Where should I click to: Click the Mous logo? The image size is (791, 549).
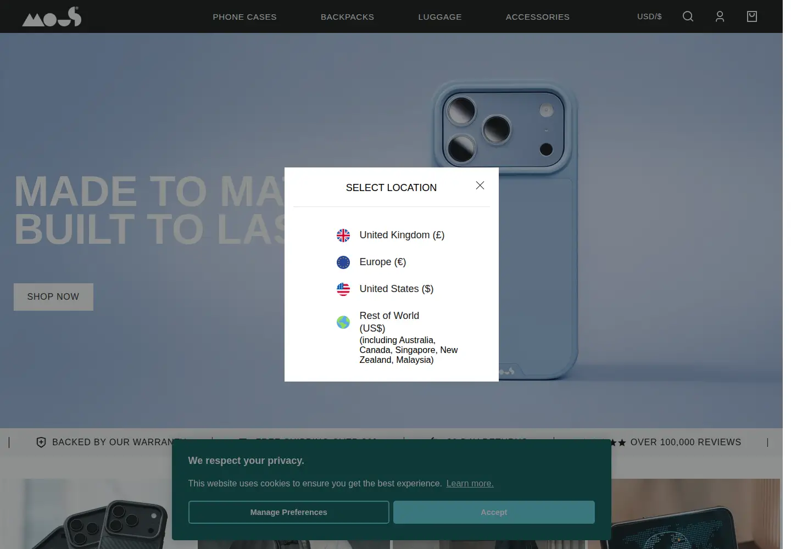pyautogui.click(x=52, y=16)
